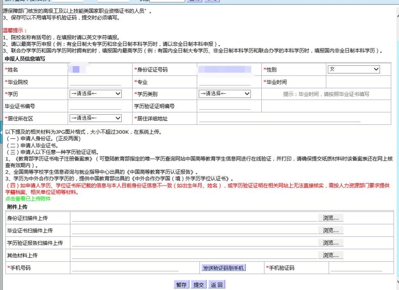Click the collapse arrow on left edge

click(x=1, y=132)
